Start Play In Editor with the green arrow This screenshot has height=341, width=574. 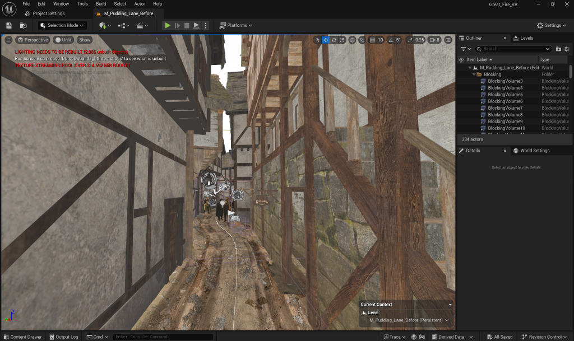[167, 25]
